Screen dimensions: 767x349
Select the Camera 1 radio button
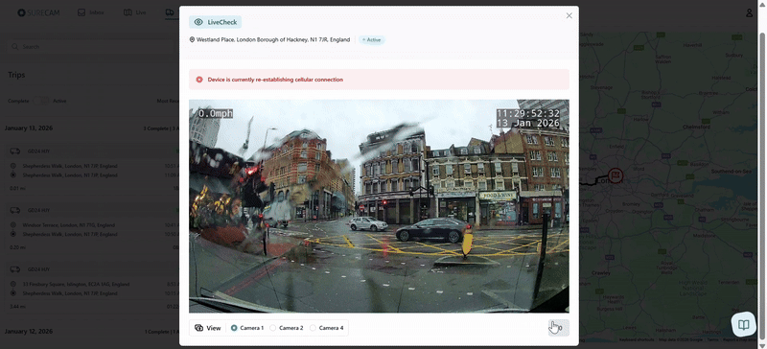click(x=234, y=328)
